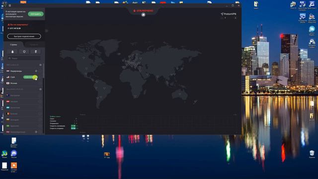Click the ProtonVPN logo
Image resolution: width=318 pixels, height=179 pixels.
coord(229,14)
